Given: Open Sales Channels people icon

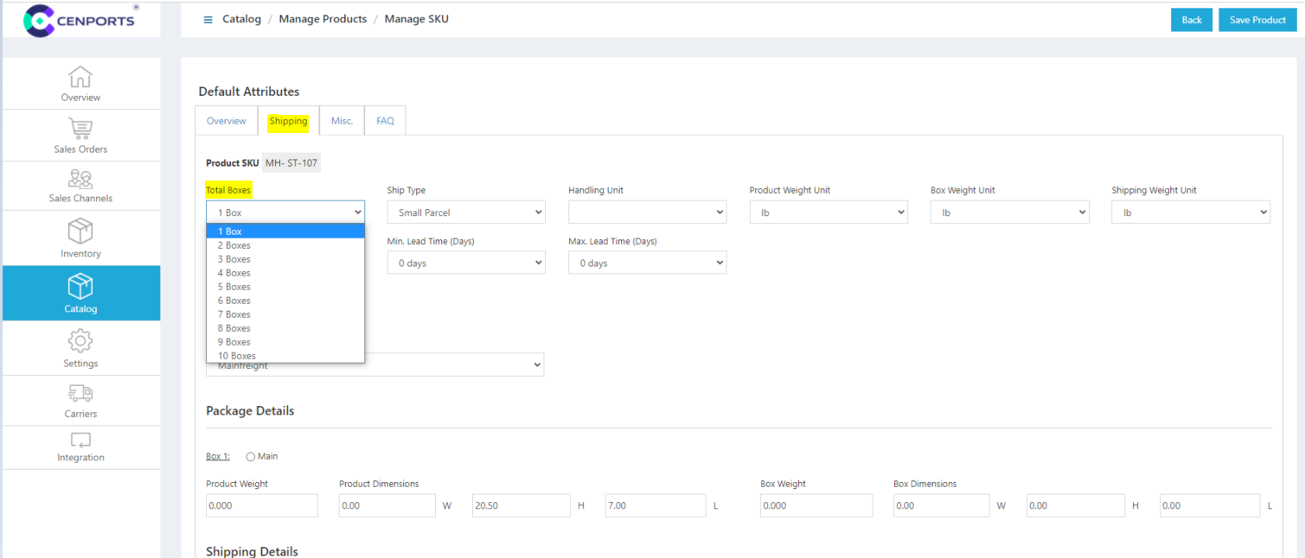Looking at the screenshot, I should (x=80, y=179).
